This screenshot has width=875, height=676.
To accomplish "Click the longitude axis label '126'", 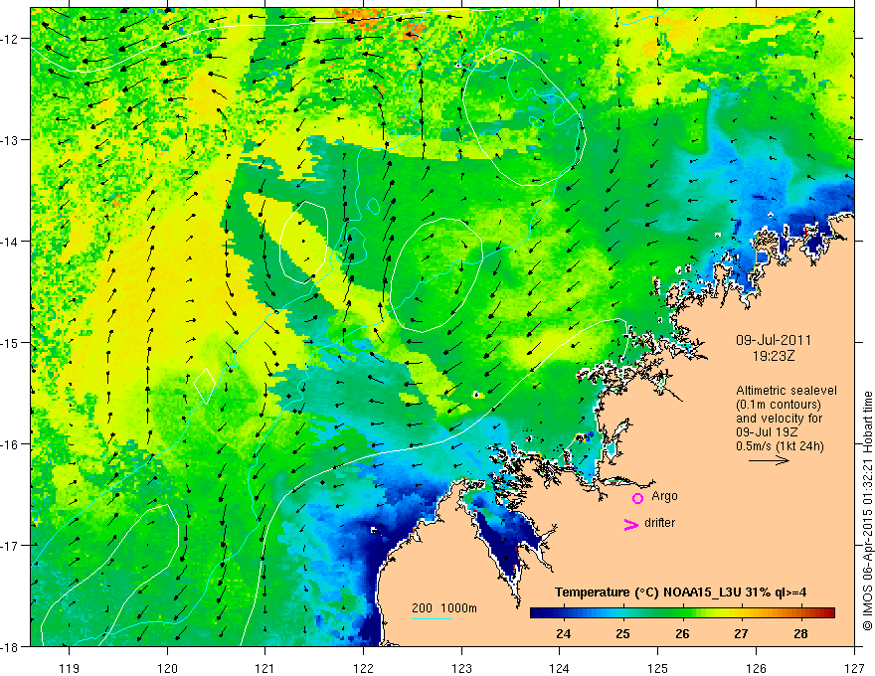I will tap(756, 668).
